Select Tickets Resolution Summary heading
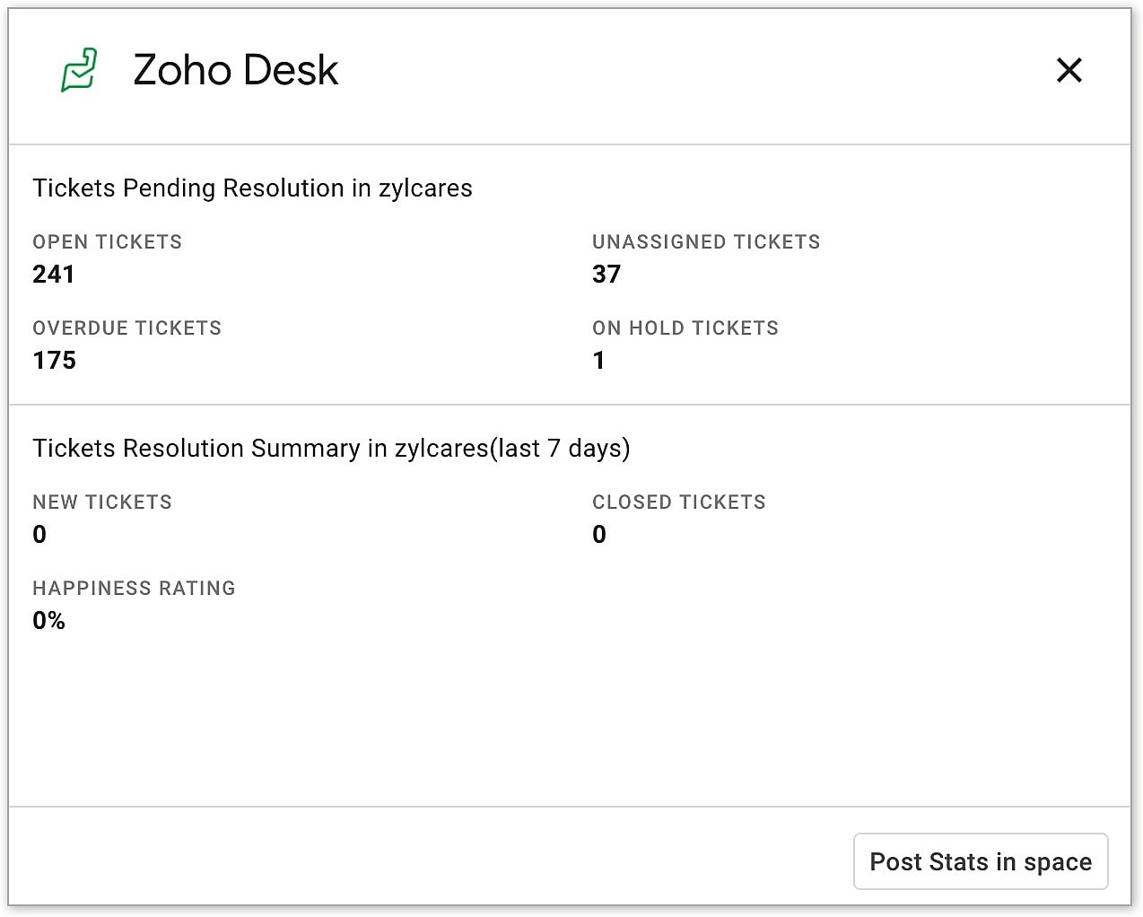 (331, 449)
